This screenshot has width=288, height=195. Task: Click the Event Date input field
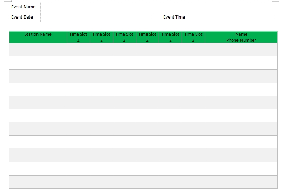pos(96,17)
